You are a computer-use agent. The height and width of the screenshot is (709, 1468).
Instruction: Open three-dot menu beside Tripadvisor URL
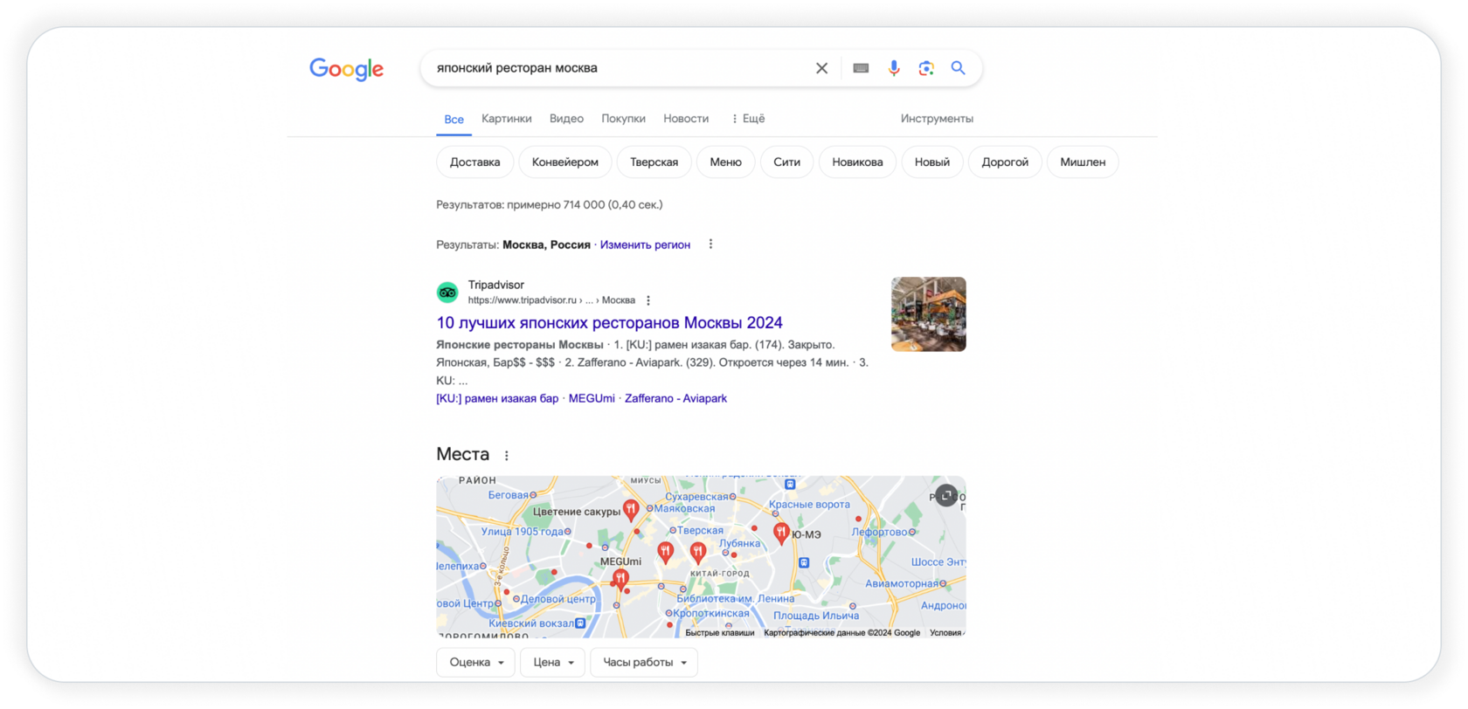(648, 300)
